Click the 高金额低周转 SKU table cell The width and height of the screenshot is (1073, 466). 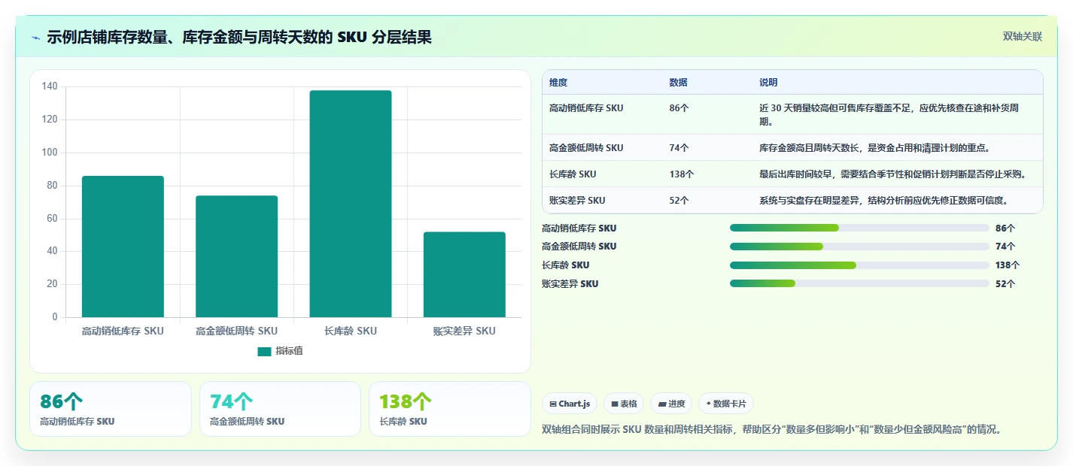coord(586,148)
